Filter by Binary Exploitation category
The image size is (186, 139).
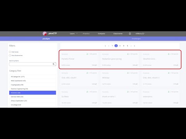(x=33, y=101)
